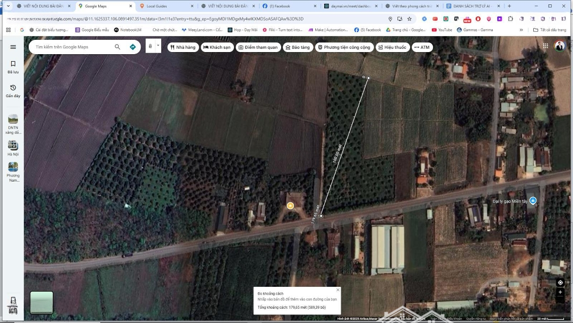Zoom in with the plus button
Image resolution: width=573 pixels, height=323 pixels.
[560, 292]
